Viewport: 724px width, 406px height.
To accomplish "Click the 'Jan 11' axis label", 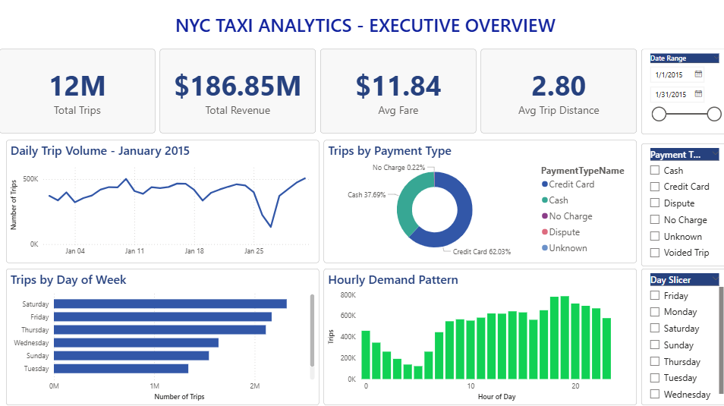I will tap(134, 250).
